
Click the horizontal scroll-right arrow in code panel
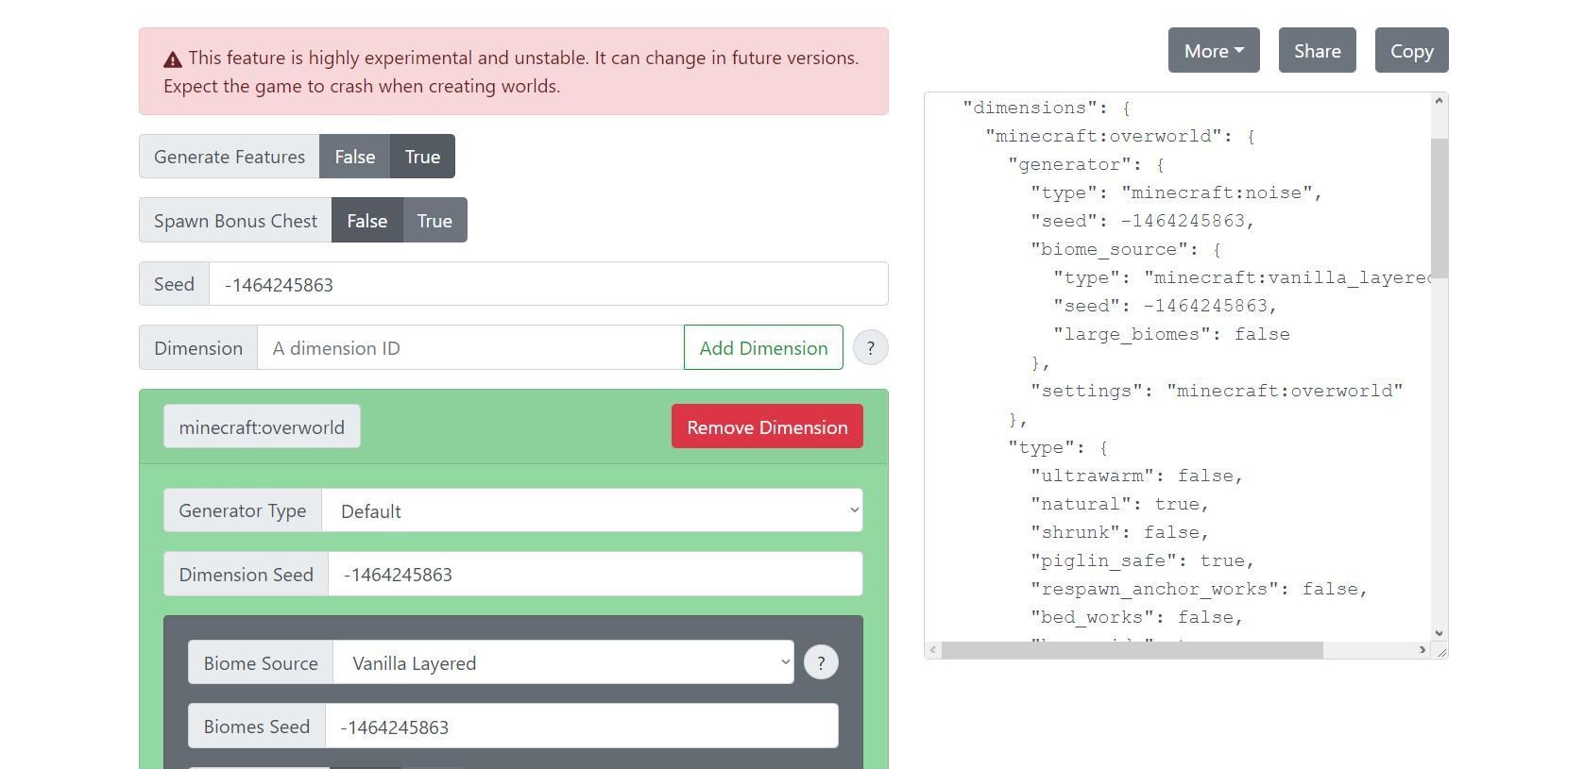point(1422,649)
